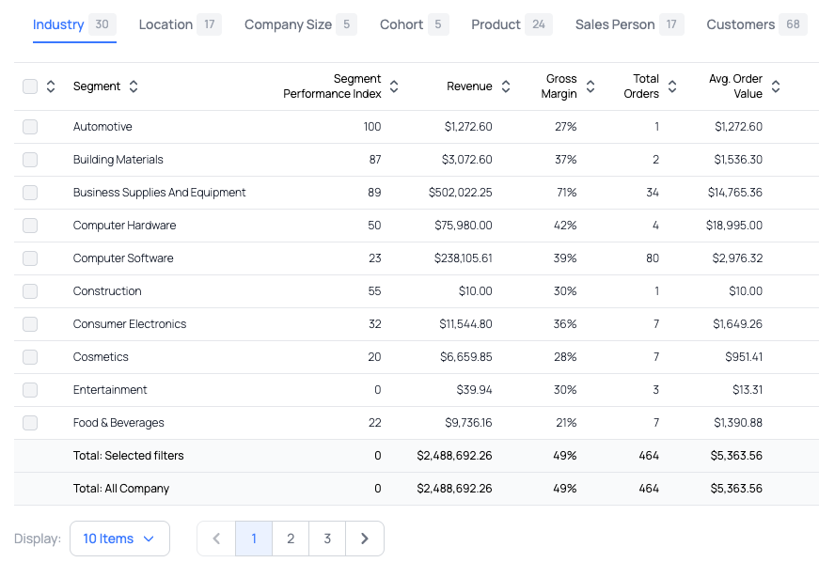Sort by Gross Margin column arrows

tap(591, 86)
